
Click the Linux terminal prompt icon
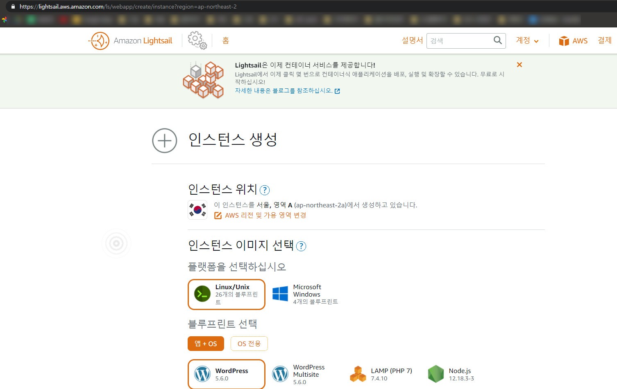tap(202, 294)
